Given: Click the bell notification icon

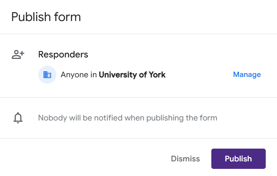Looking at the screenshot, I should point(18,118).
